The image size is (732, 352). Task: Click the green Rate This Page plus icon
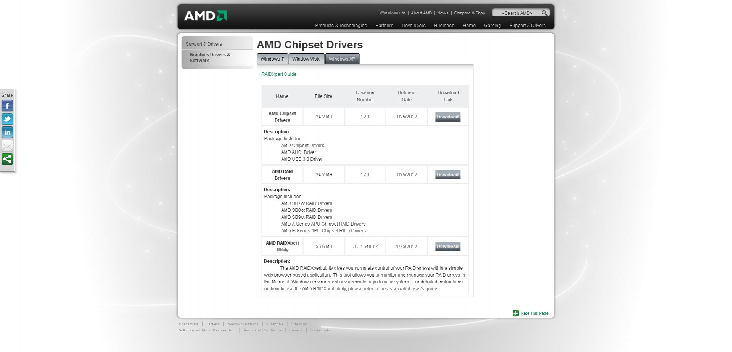[516, 313]
